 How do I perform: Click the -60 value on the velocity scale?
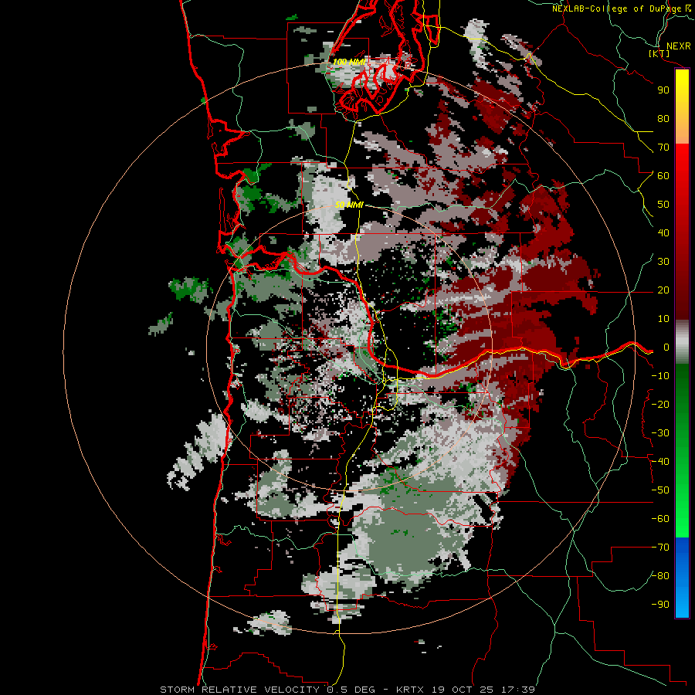660,519
